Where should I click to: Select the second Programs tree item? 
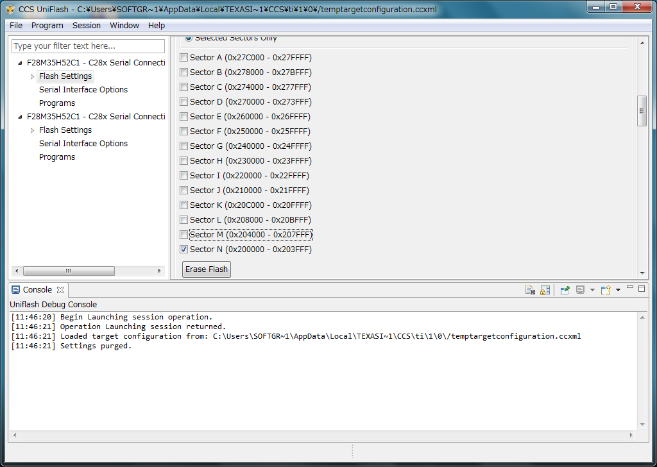coord(57,157)
